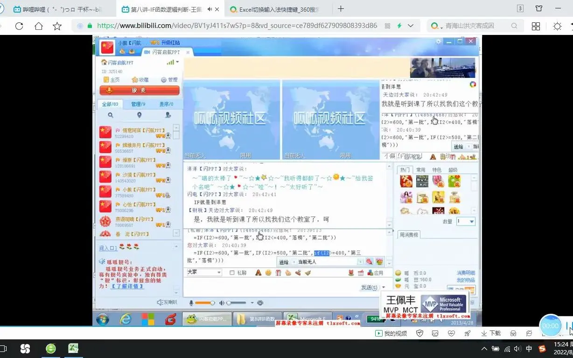Select the 常用 gift tab
The height and width of the screenshot is (358, 573).
tap(420, 170)
